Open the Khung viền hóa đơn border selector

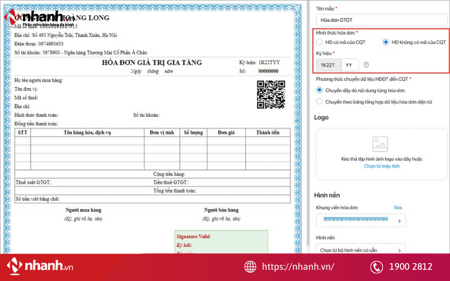click(x=361, y=220)
